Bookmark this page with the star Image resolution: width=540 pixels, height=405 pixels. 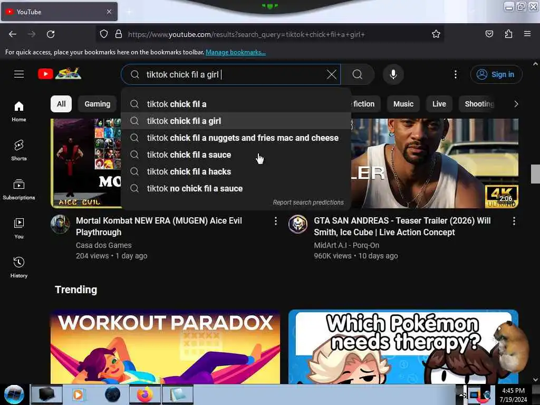tap(436, 34)
